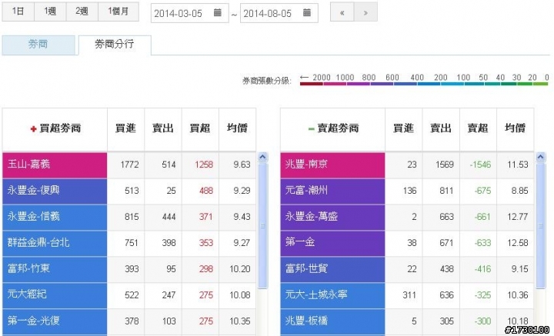554x336 pixels.
Task: Sort by 買超券商 column header
Action: coord(55,128)
